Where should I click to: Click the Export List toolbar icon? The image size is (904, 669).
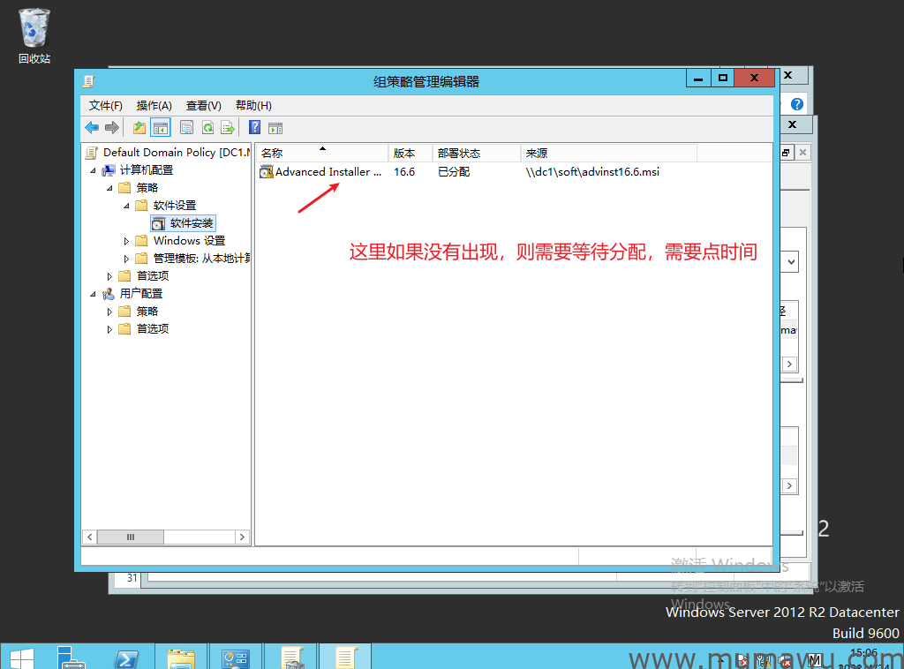tap(228, 128)
